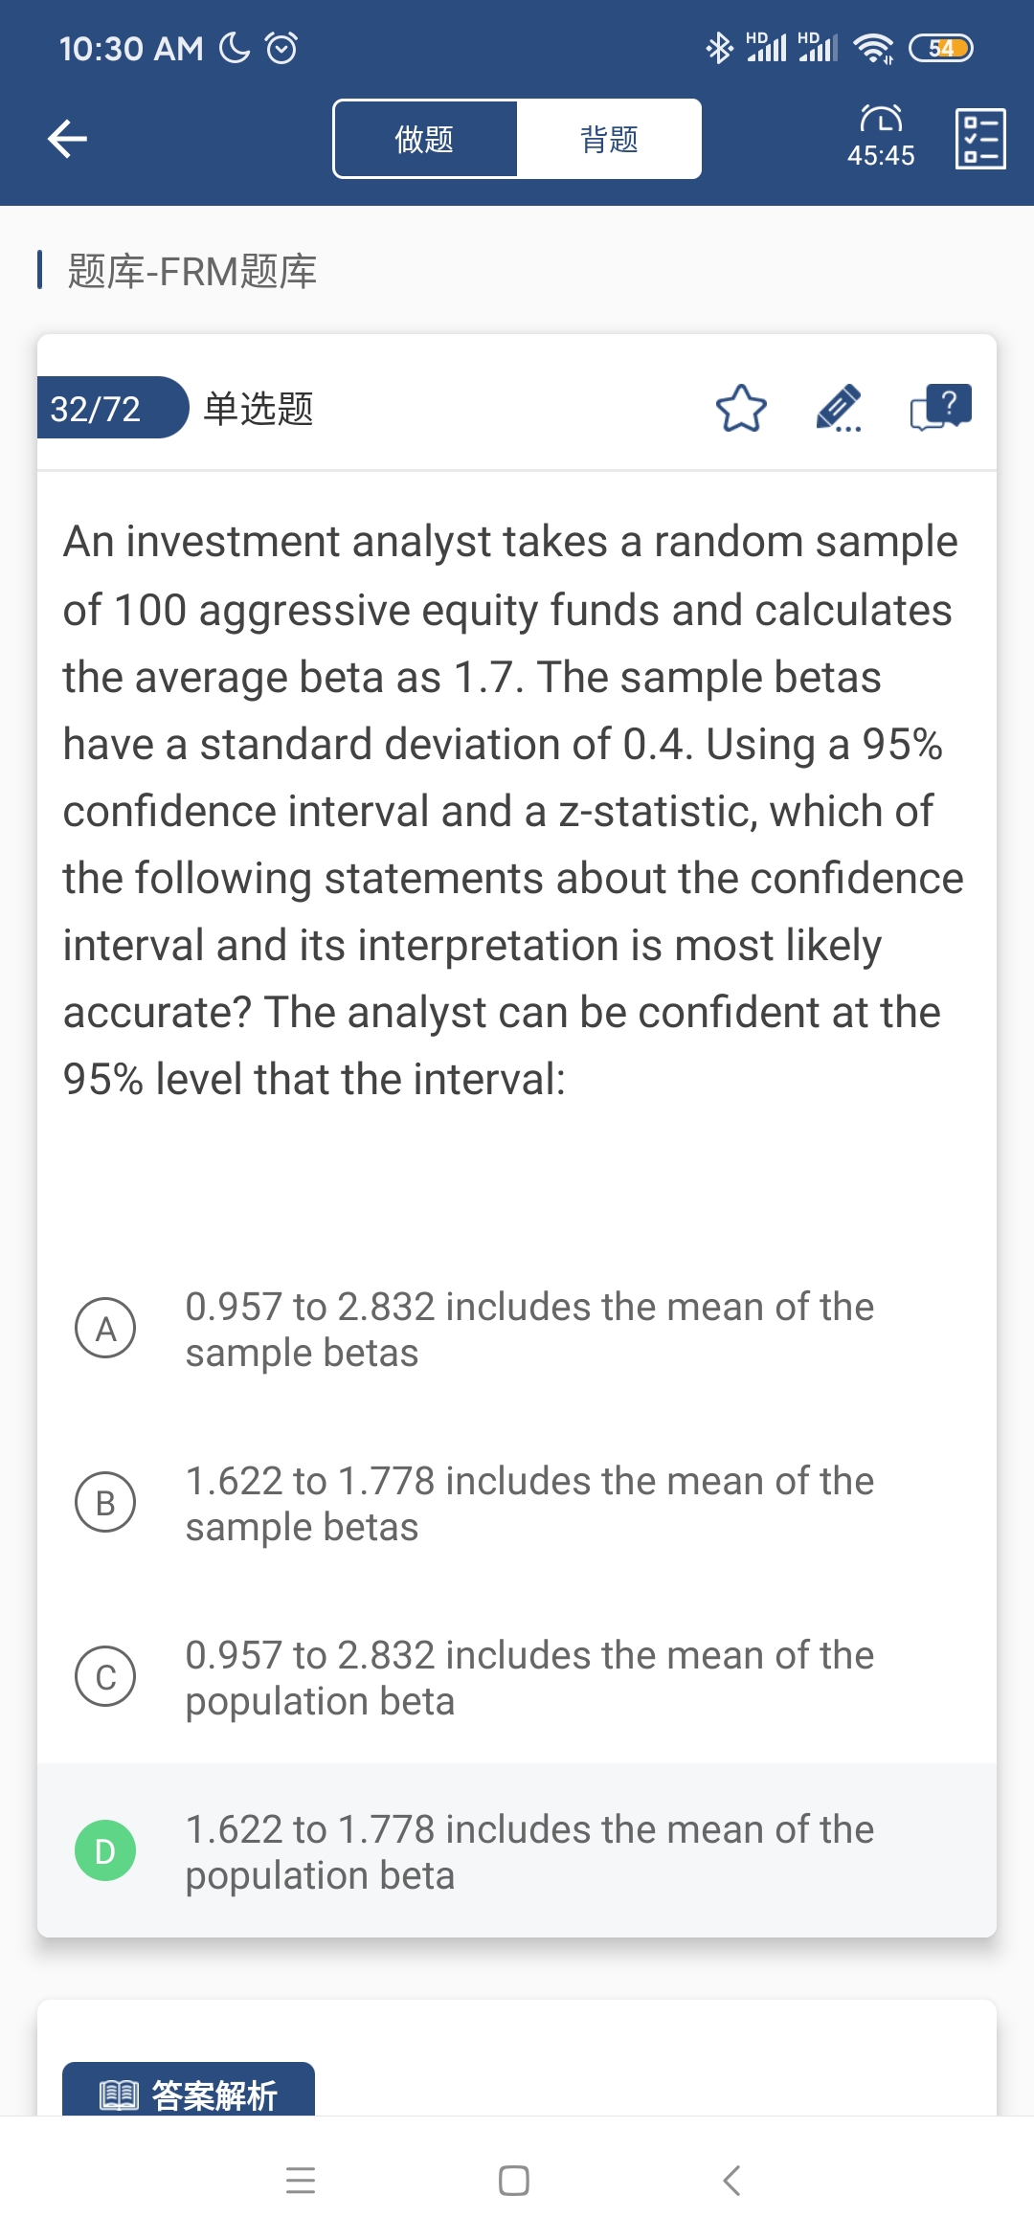Screen dimensions: 1034x2240
Task: Favorite this question with the star icon
Action: click(741, 409)
